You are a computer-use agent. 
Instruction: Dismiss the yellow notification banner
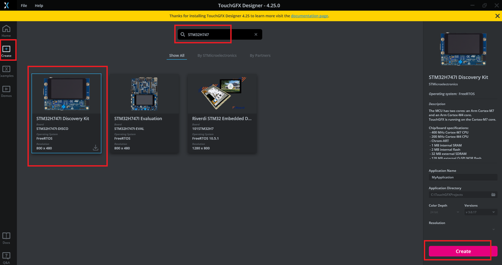click(x=497, y=16)
